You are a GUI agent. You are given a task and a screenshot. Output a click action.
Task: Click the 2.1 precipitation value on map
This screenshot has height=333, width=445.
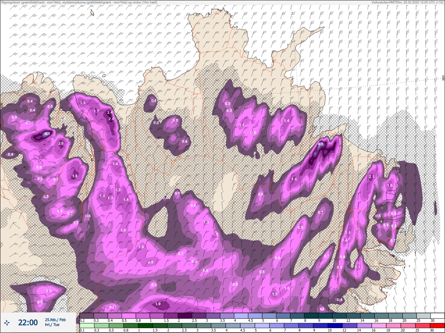point(372,177)
